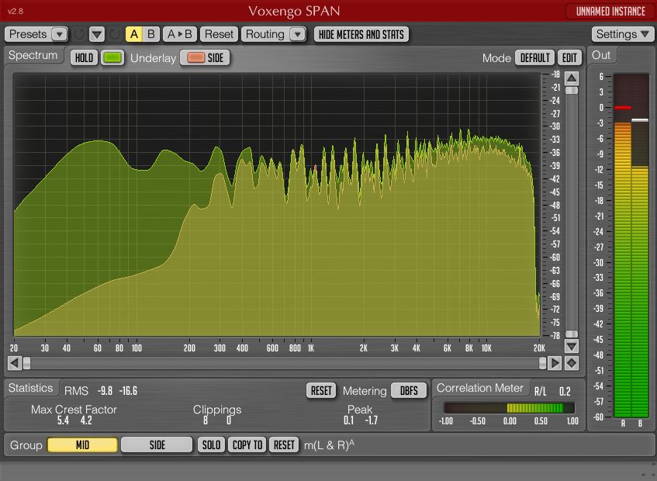Click the Routing label button
The height and width of the screenshot is (481, 657).
pos(265,34)
